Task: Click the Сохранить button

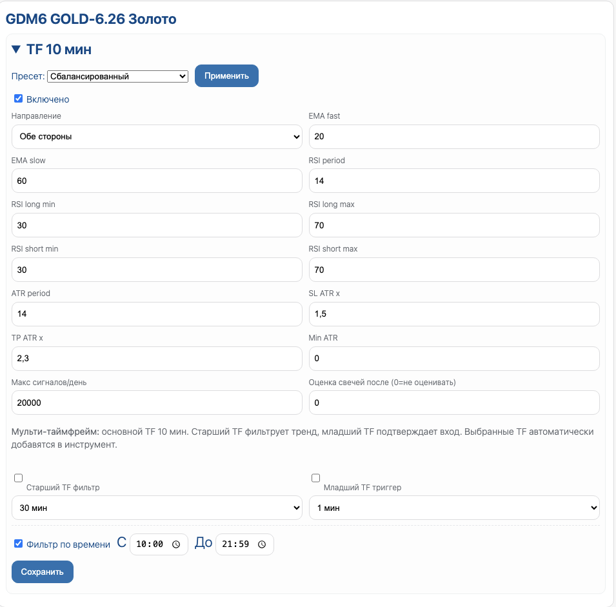Action: pyautogui.click(x=43, y=572)
